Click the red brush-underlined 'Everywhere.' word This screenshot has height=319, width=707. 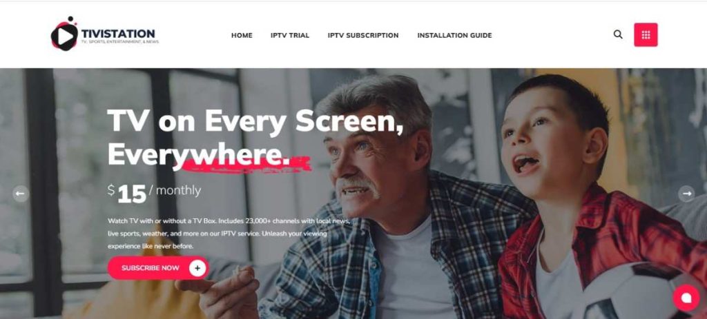[198, 155]
